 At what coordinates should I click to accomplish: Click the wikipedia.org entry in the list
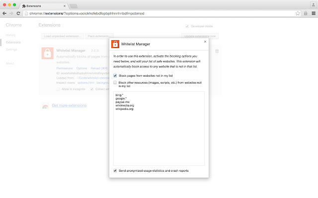[124, 109]
